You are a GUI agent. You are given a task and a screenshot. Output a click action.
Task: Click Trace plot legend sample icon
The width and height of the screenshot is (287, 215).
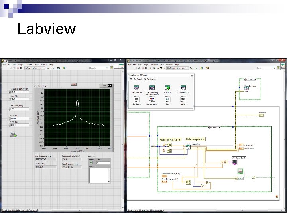click(x=110, y=86)
